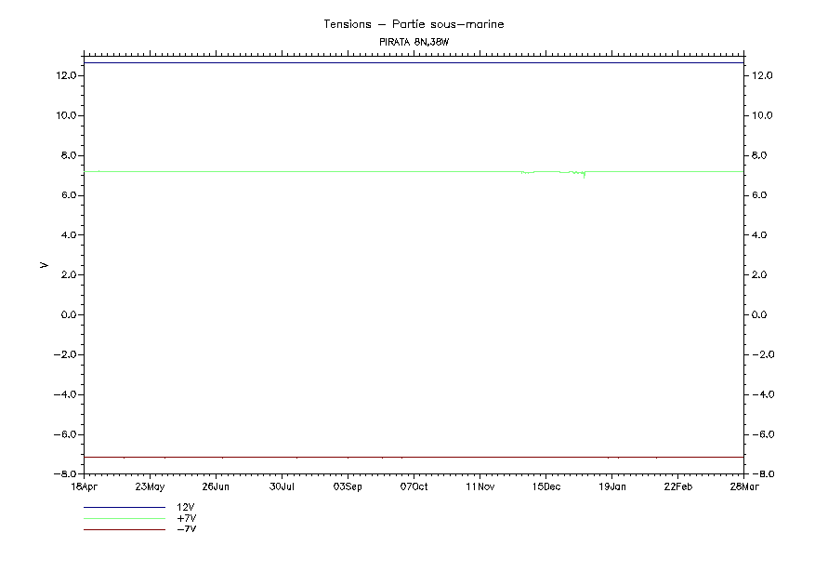Click the dip in the green line near 19Jan
The width and height of the screenshot is (828, 586).
(x=584, y=175)
